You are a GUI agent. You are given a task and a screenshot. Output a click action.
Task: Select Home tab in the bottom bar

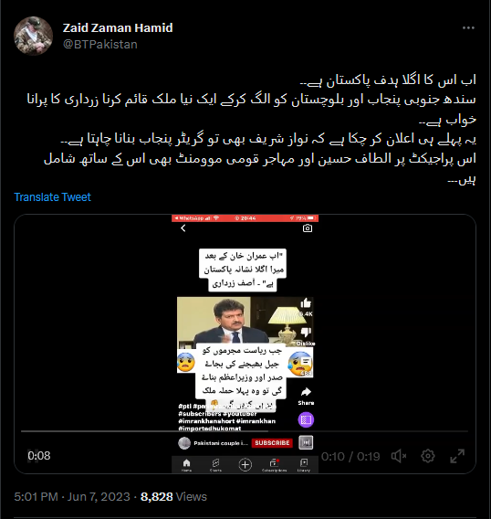tap(186, 465)
